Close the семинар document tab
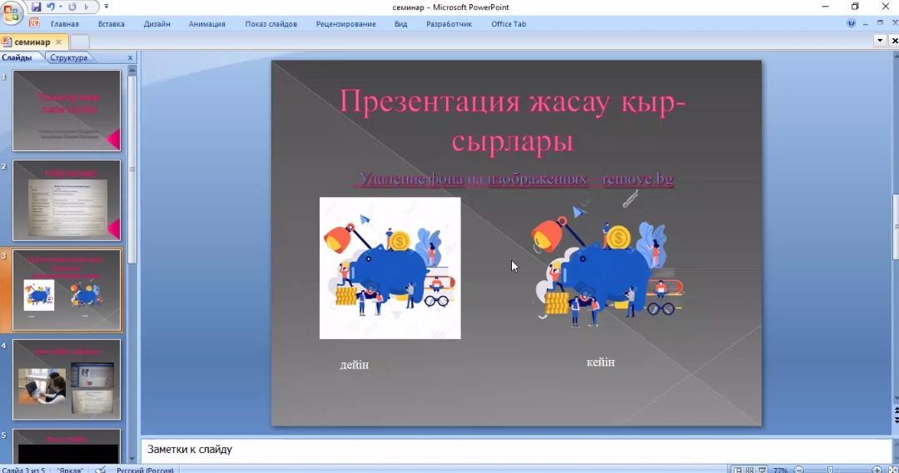 (x=58, y=42)
